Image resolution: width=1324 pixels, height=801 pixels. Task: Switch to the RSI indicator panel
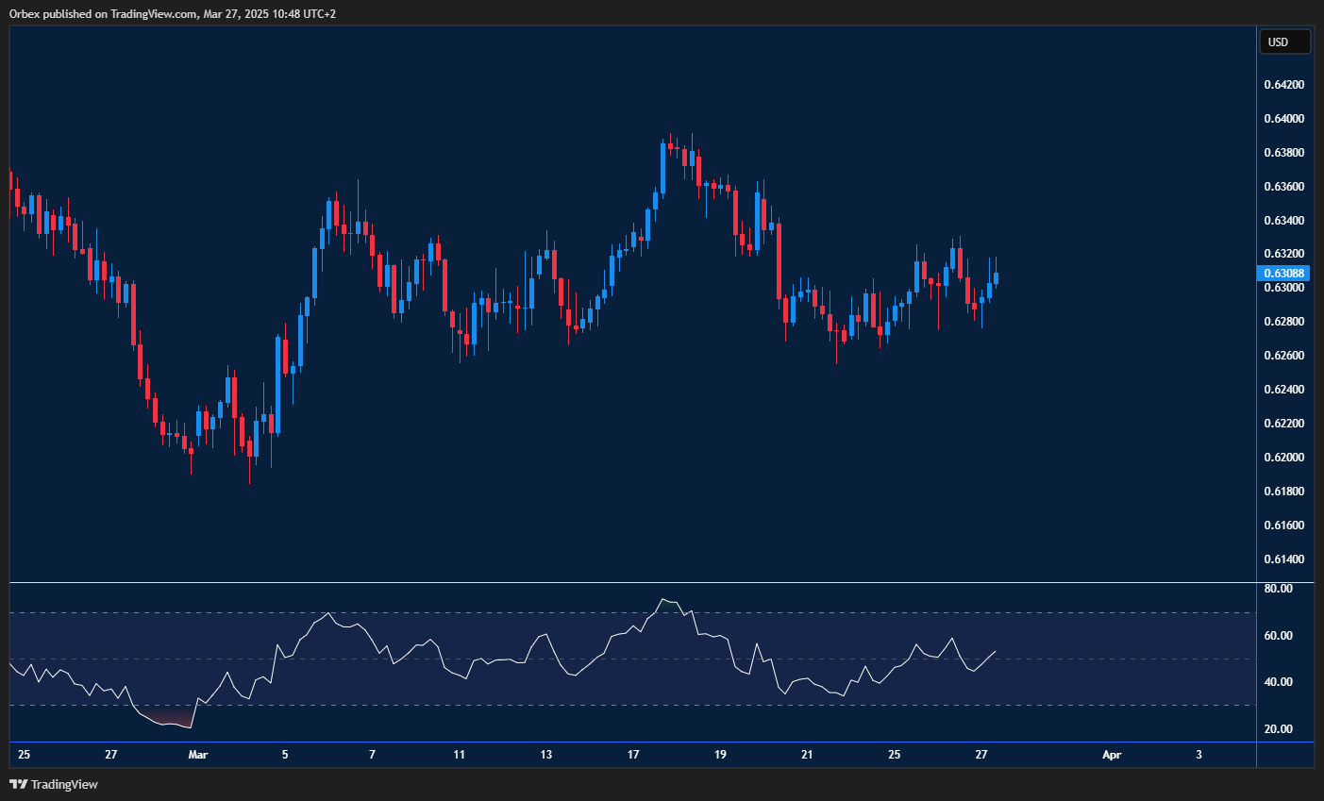pos(623,660)
